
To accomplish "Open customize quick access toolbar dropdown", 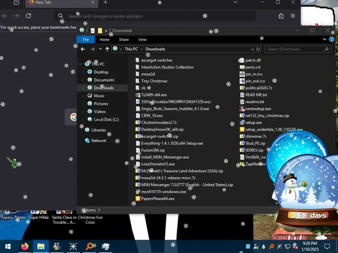I will point(106,31).
